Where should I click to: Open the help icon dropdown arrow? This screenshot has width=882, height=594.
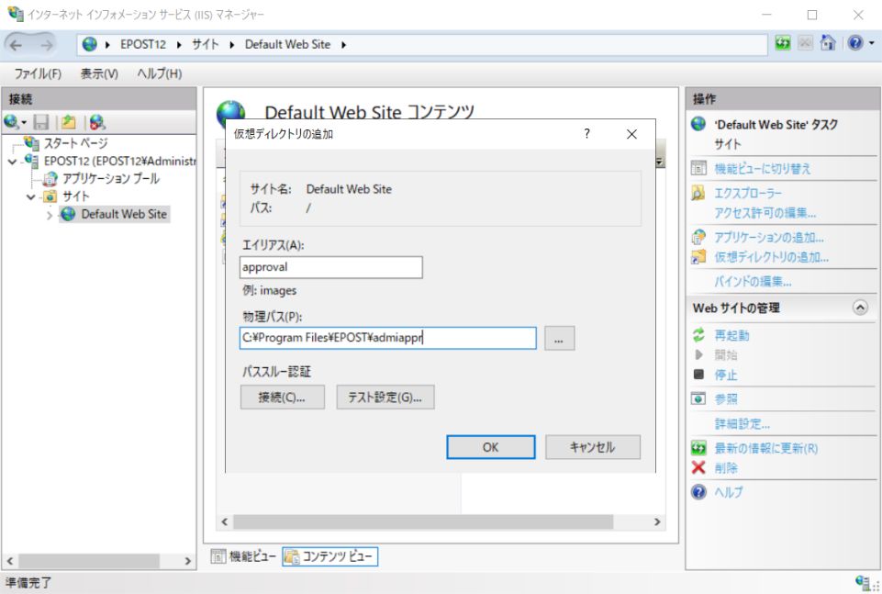(x=872, y=43)
